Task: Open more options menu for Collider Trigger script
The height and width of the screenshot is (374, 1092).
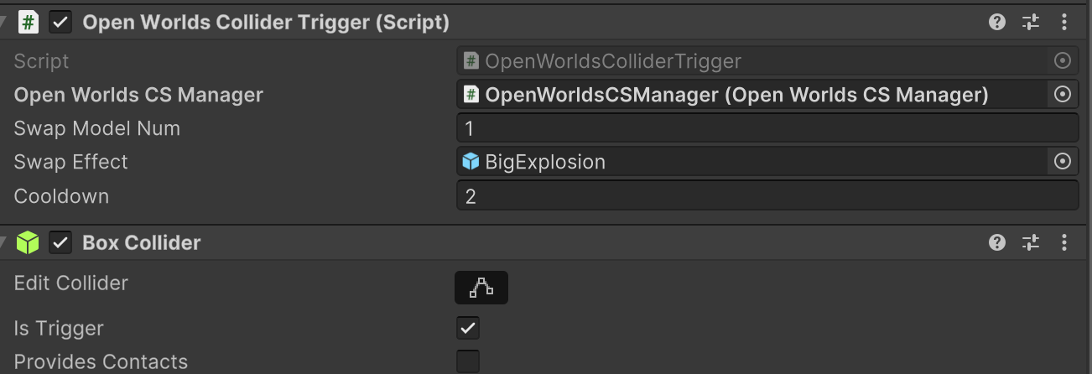Action: pyautogui.click(x=1064, y=23)
